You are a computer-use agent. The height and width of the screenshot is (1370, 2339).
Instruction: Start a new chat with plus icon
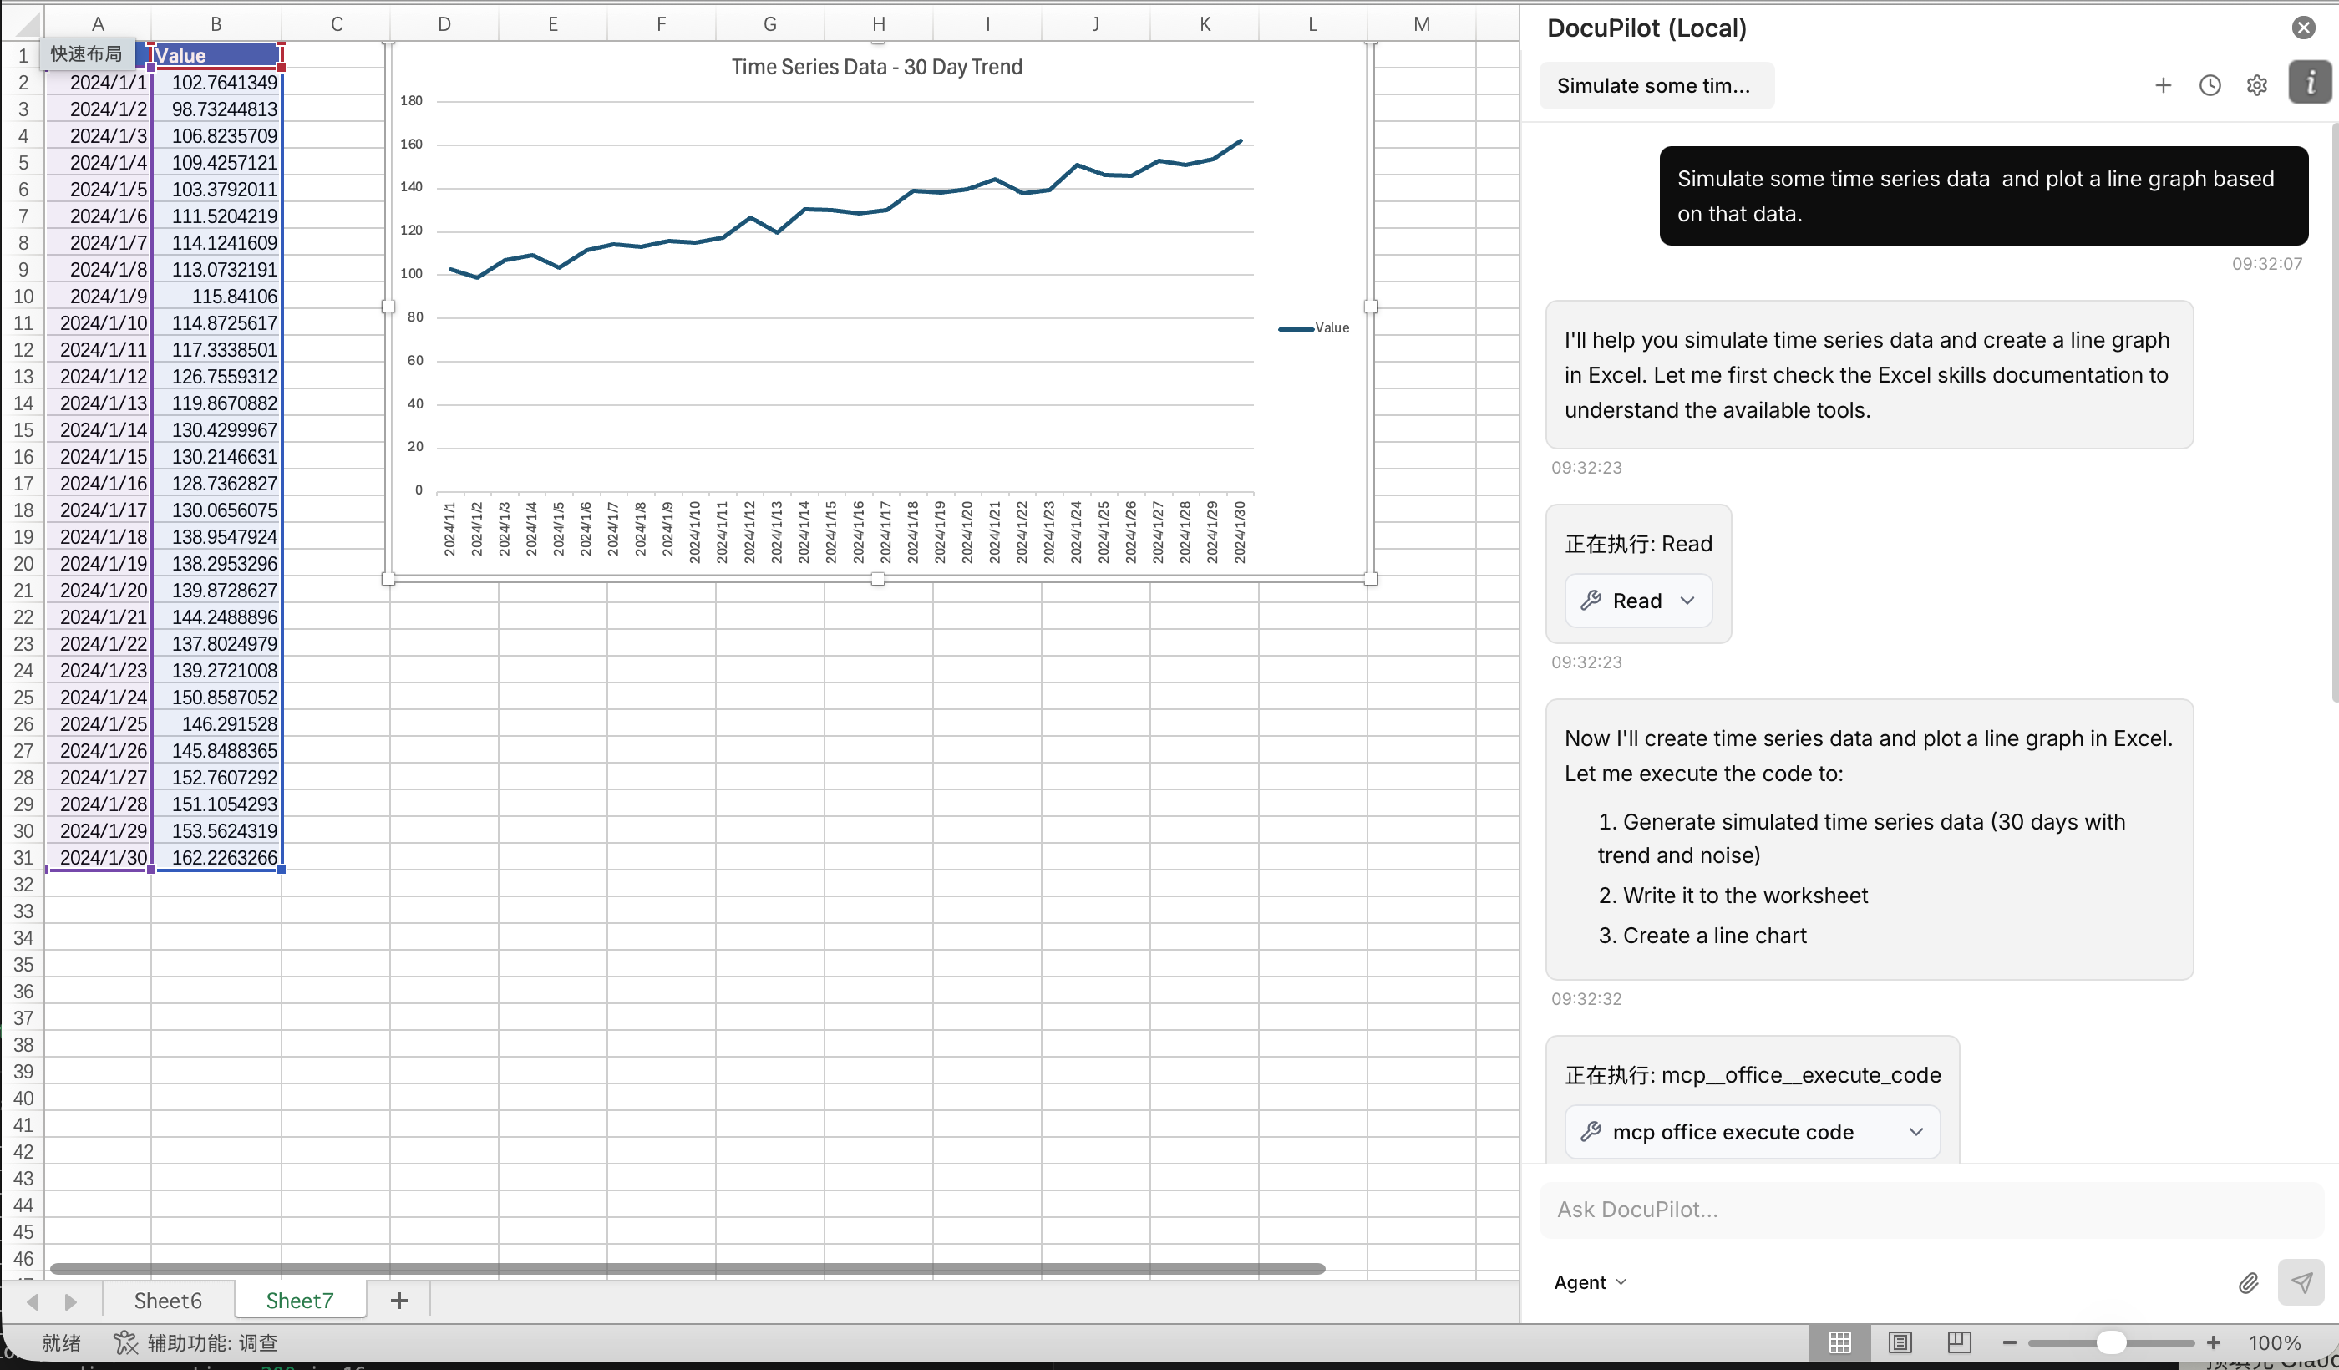tap(2163, 85)
